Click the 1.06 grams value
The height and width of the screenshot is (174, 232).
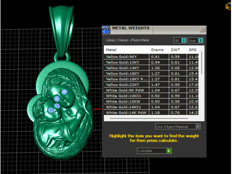point(155,68)
